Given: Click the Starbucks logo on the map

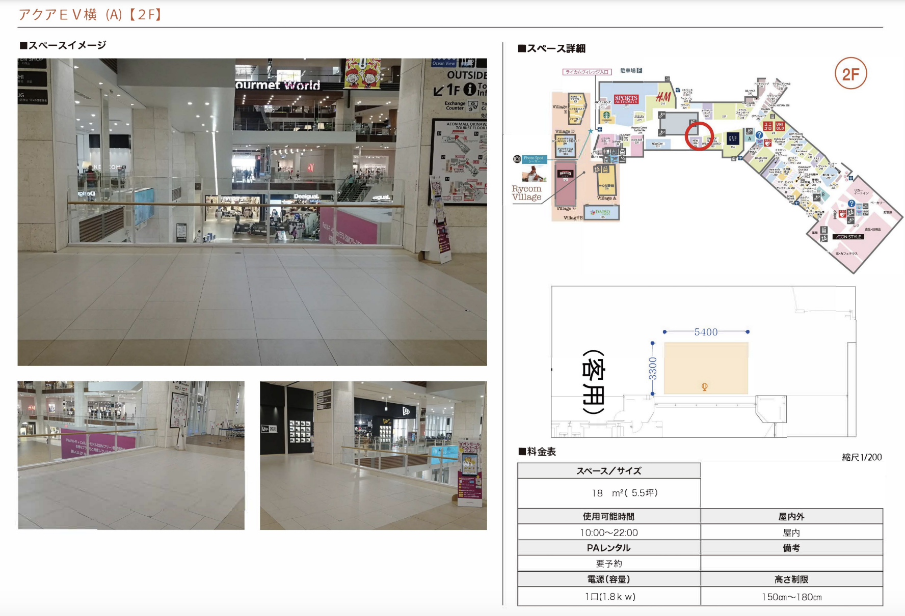Looking at the screenshot, I should point(606,115).
